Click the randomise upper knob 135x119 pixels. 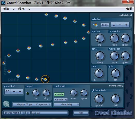click(84, 93)
